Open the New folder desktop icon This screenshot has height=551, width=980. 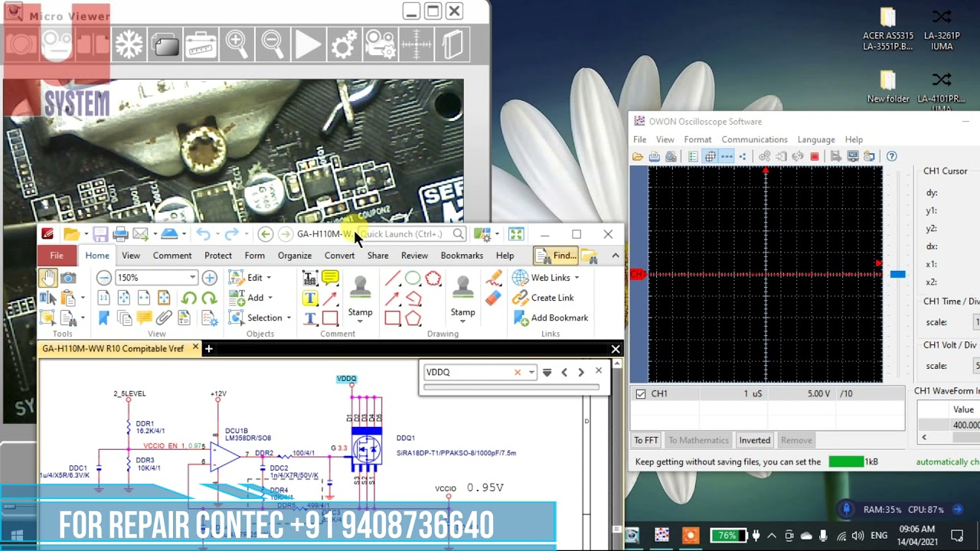pos(888,86)
